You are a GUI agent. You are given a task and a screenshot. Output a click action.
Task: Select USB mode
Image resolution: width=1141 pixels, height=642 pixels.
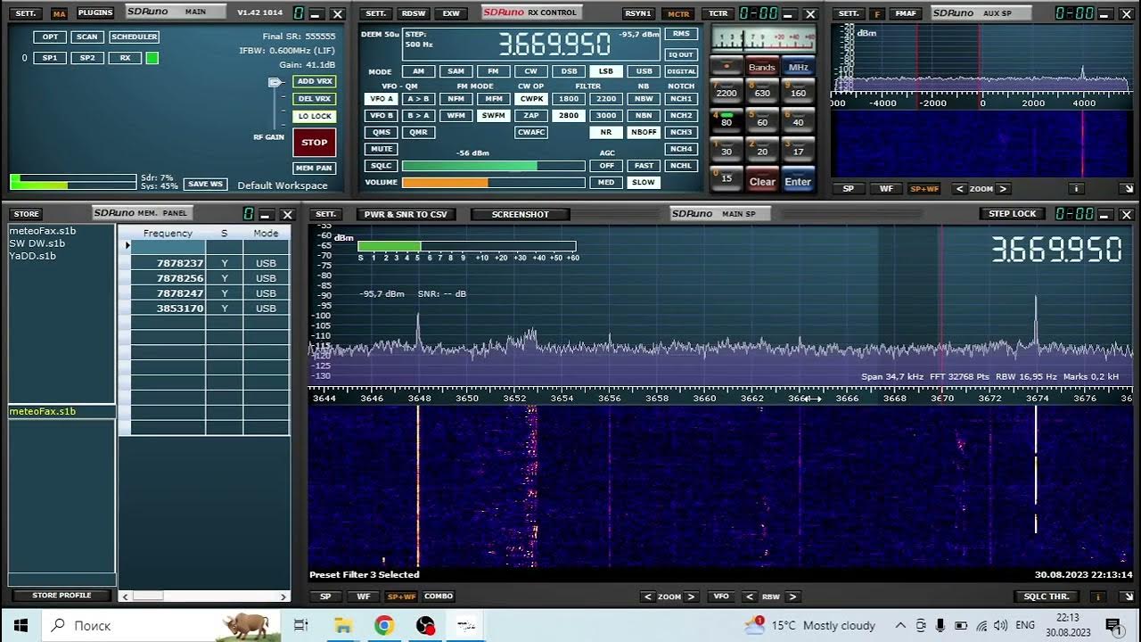click(x=644, y=71)
